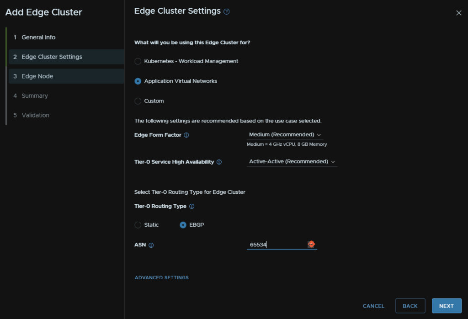Viewport: 468px width, 319px height.
Task: Select Static routing type
Action: pyautogui.click(x=138, y=225)
